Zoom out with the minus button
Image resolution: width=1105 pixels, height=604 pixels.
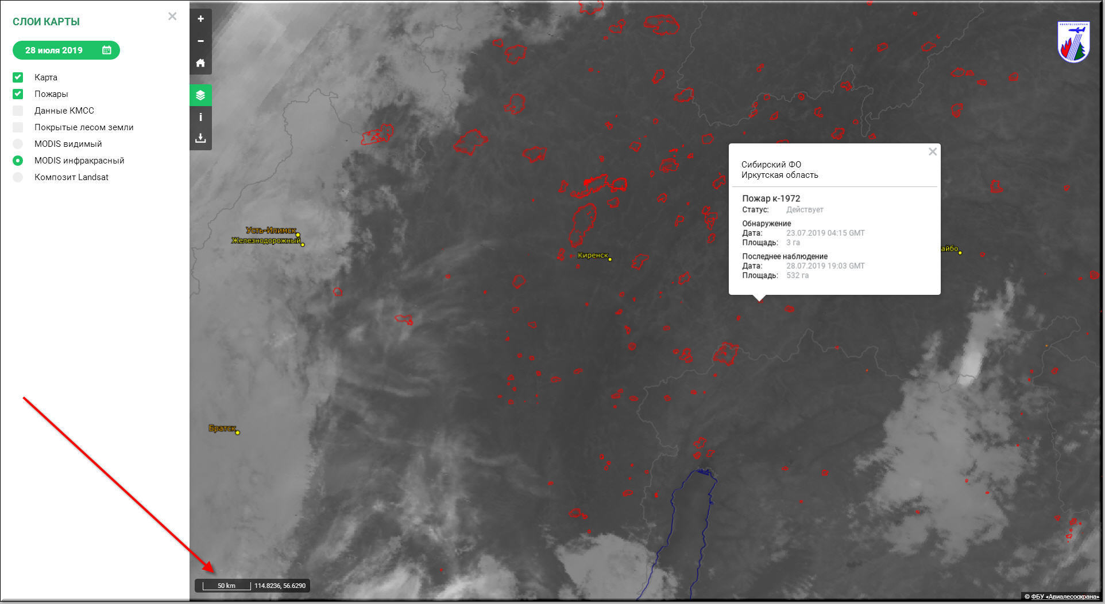click(200, 41)
